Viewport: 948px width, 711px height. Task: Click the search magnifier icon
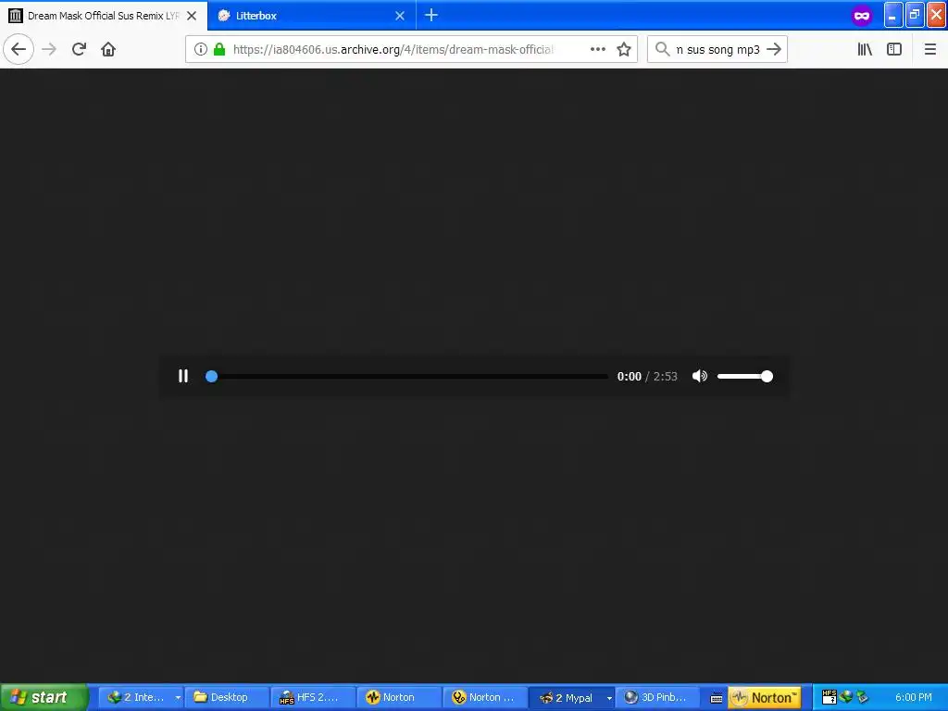(662, 49)
